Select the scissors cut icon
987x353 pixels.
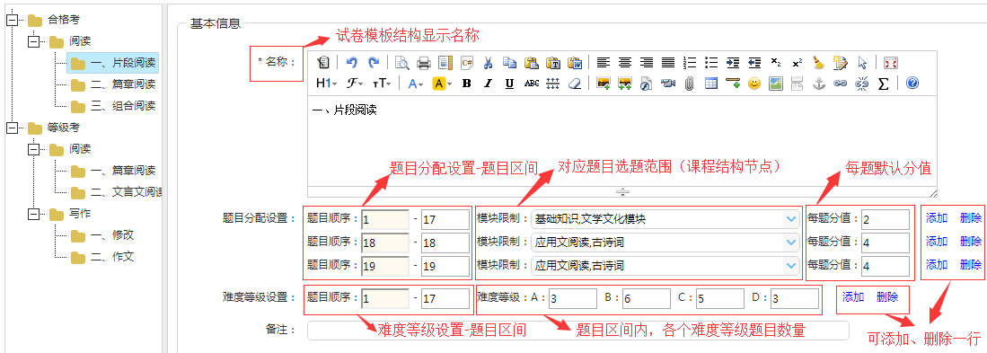(x=488, y=62)
